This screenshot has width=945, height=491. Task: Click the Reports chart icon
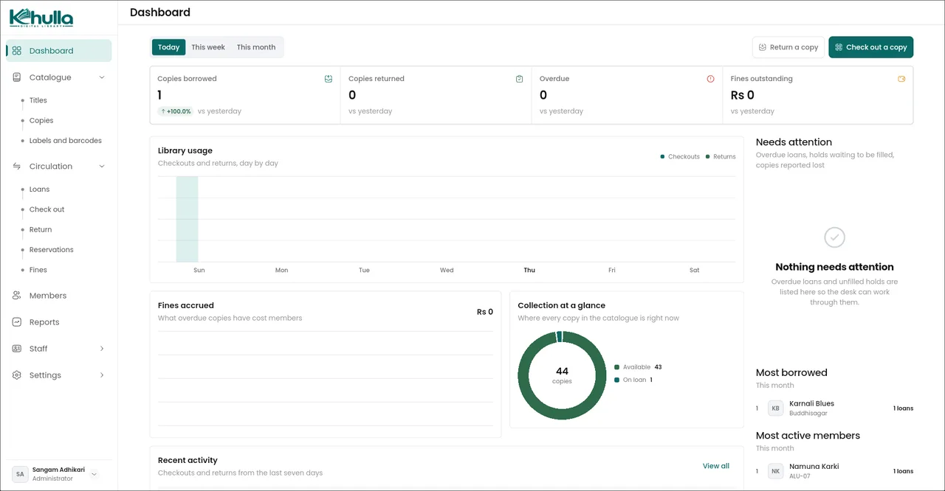coord(17,322)
